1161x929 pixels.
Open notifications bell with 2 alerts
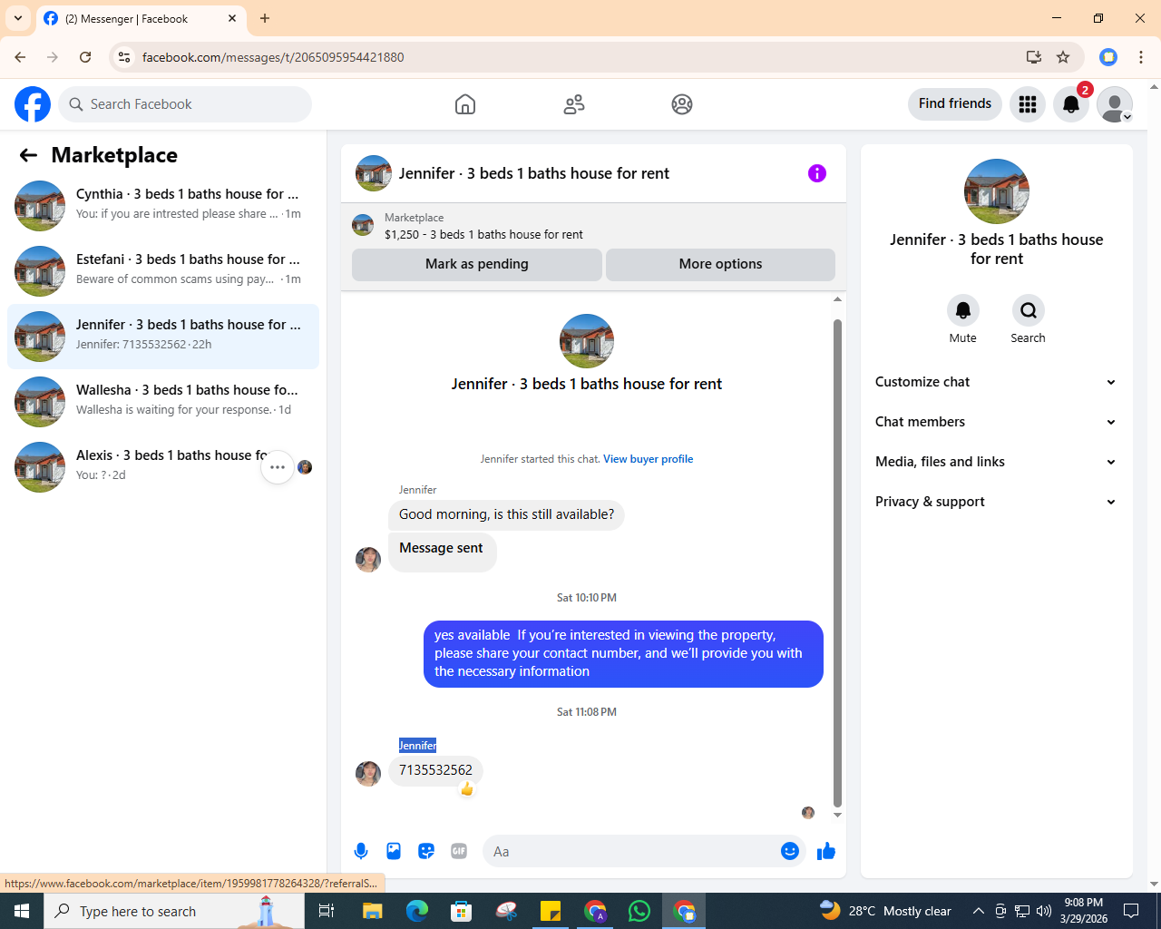1071,104
